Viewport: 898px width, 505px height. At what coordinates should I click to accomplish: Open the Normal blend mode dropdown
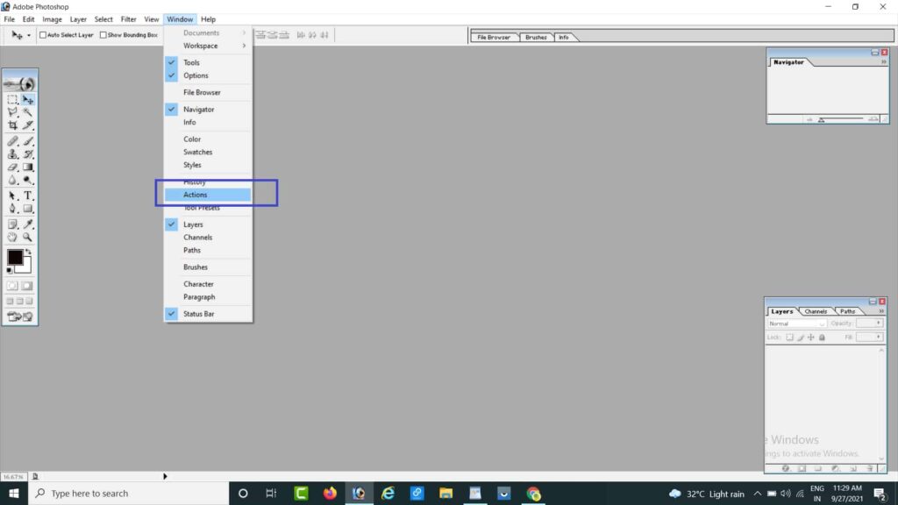797,324
